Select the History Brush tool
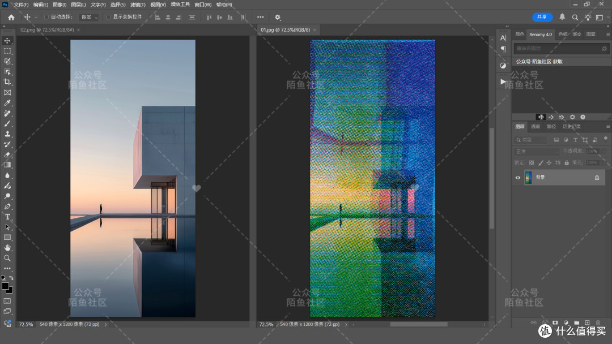The width and height of the screenshot is (612, 344). pos(7,144)
